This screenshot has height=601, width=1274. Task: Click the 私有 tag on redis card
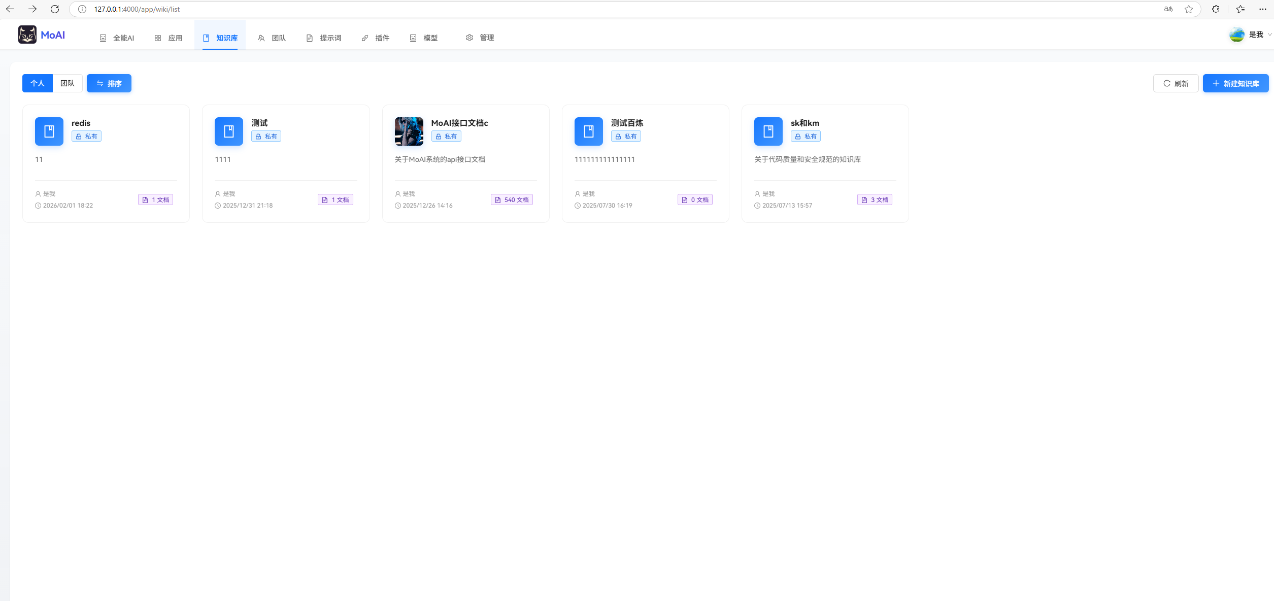(86, 137)
